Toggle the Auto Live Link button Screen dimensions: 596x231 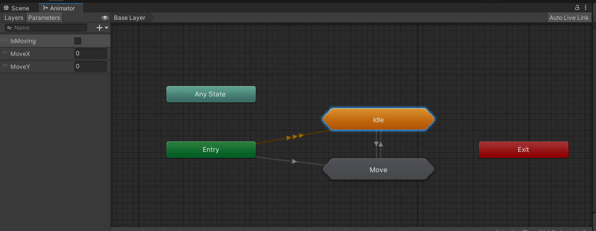[x=569, y=18]
